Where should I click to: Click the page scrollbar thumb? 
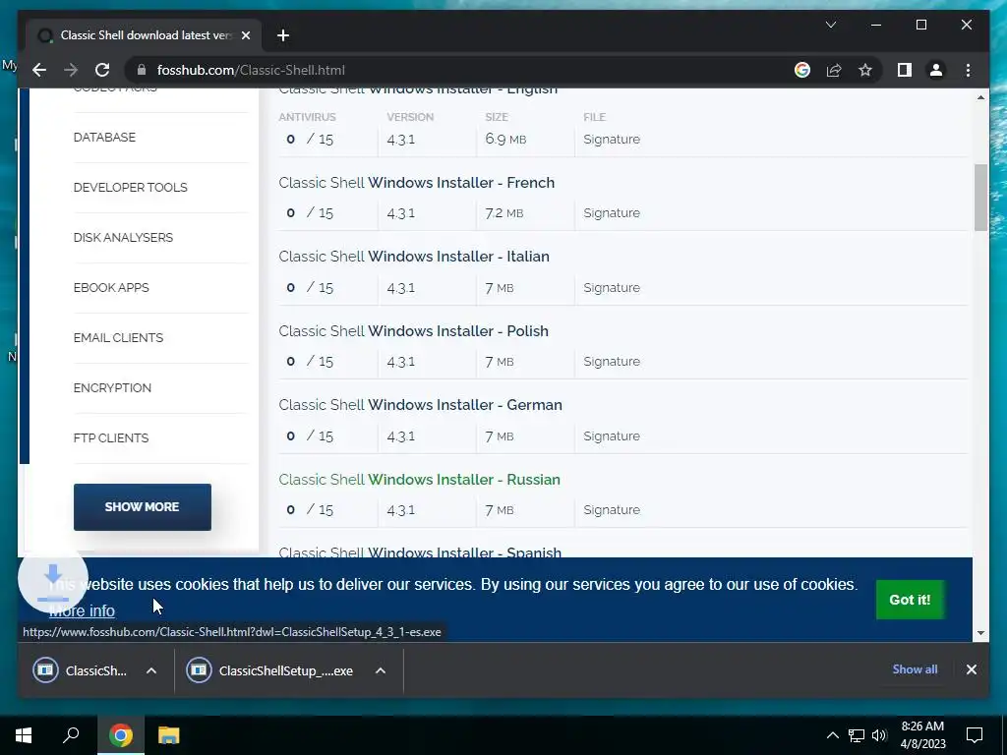(980, 197)
